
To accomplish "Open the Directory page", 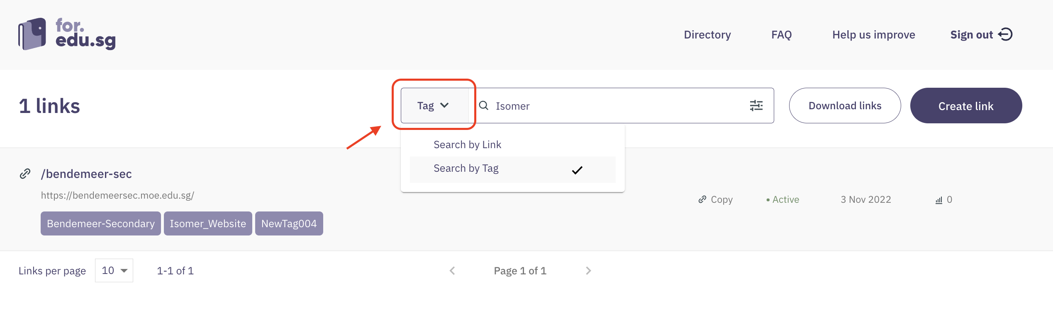I will 707,35.
